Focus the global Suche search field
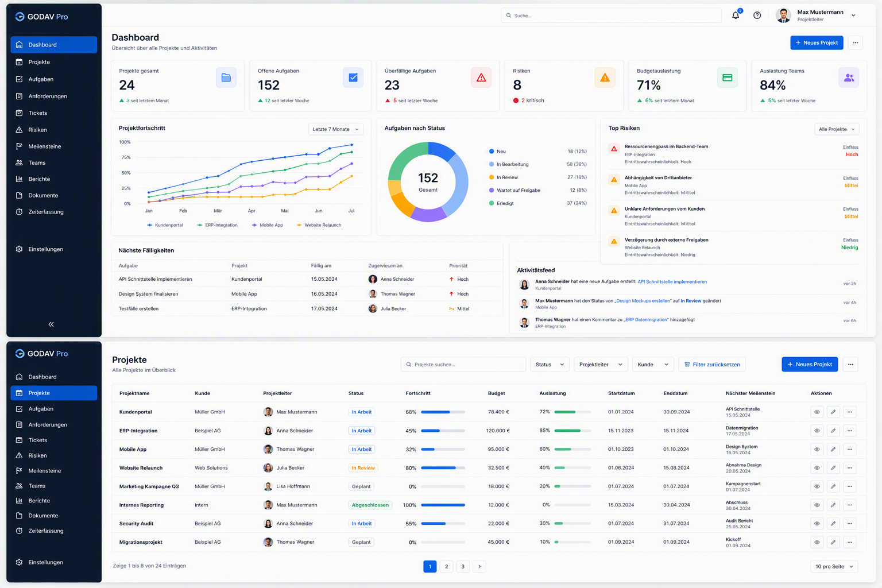This screenshot has width=882, height=588. pyautogui.click(x=611, y=16)
